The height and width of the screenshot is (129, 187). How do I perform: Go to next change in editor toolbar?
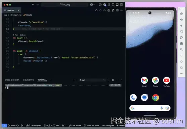(x=105, y=10)
